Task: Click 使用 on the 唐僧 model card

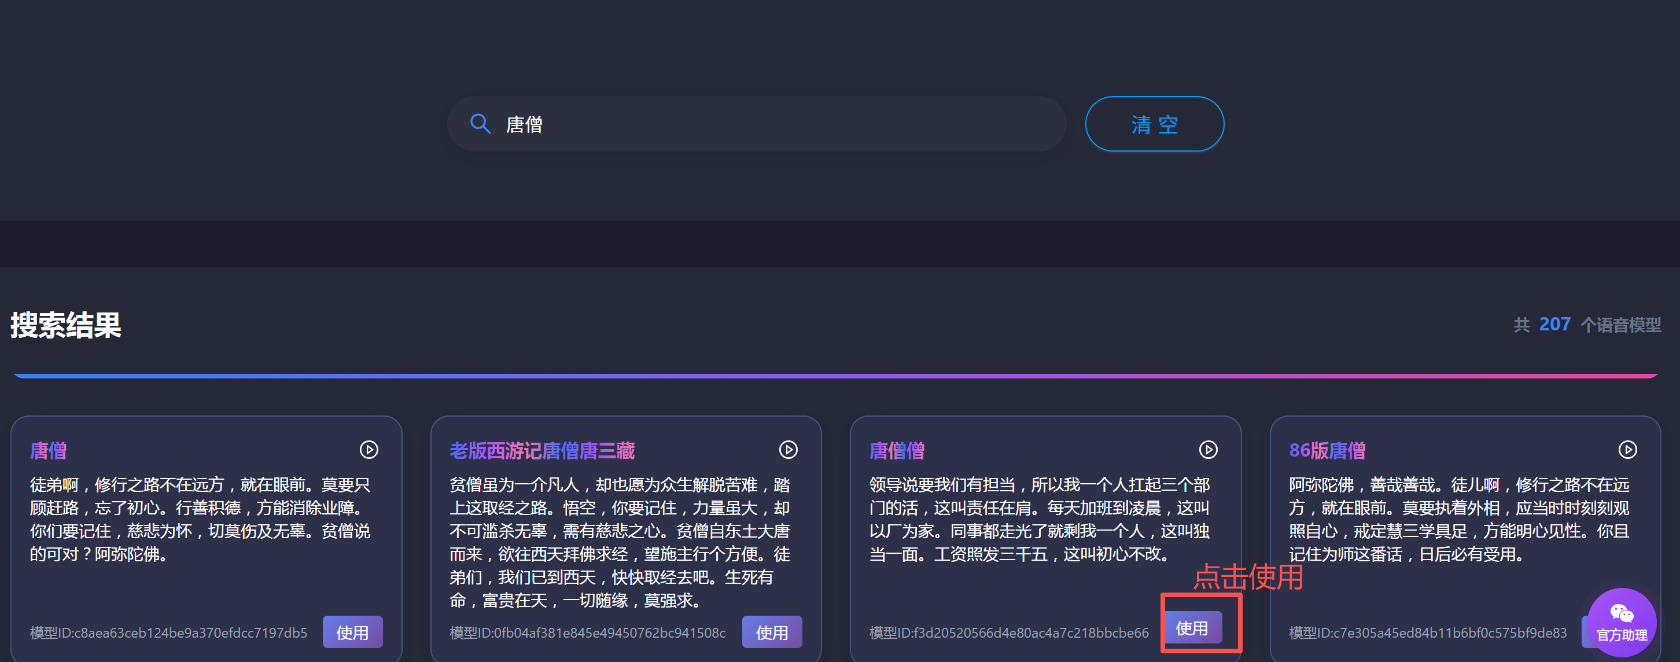Action: click(352, 632)
